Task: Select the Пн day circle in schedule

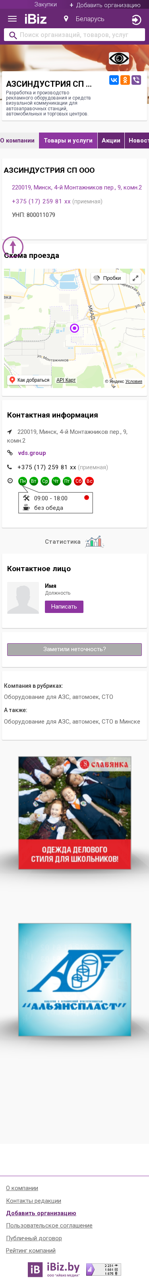Action: 22,481
